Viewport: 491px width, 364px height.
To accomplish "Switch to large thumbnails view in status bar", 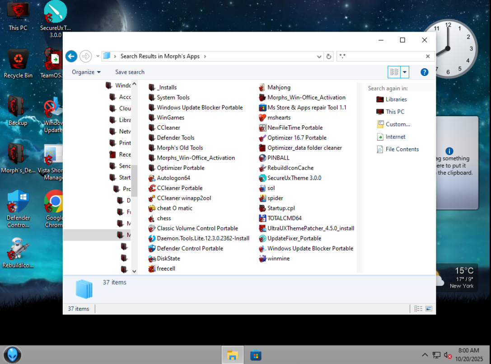I will (x=429, y=309).
